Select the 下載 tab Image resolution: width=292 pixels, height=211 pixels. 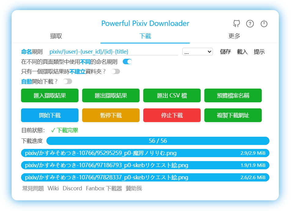click(145, 36)
